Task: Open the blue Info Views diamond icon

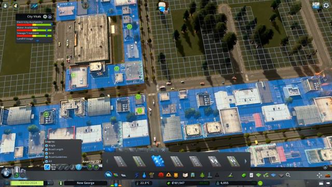Action: point(273,175)
